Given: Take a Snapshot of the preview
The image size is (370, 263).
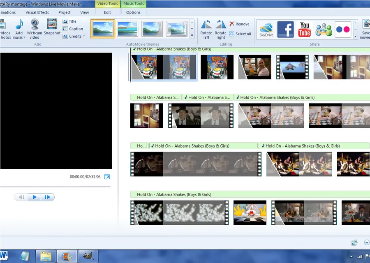Looking at the screenshot, I should 52,27.
